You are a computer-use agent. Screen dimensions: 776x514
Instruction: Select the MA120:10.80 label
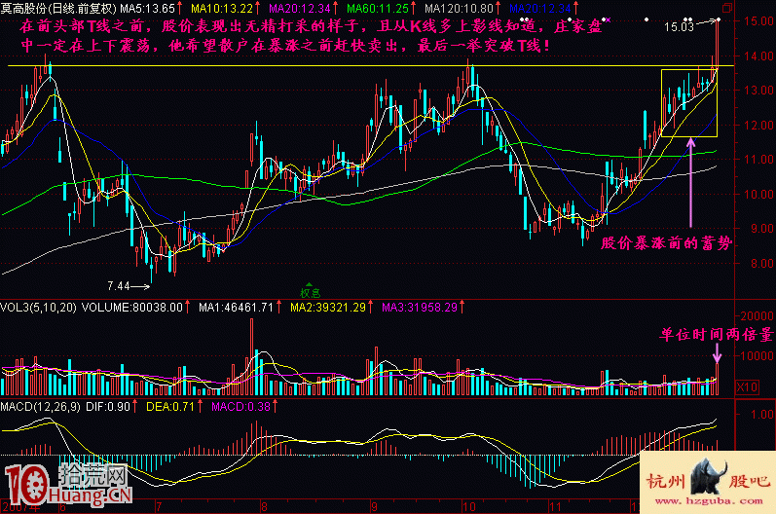459,9
